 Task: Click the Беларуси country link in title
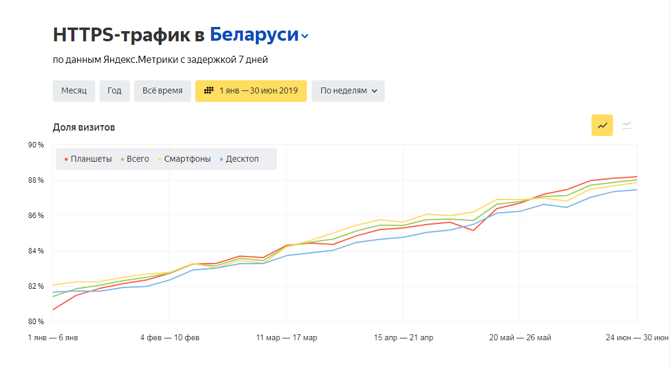point(253,34)
